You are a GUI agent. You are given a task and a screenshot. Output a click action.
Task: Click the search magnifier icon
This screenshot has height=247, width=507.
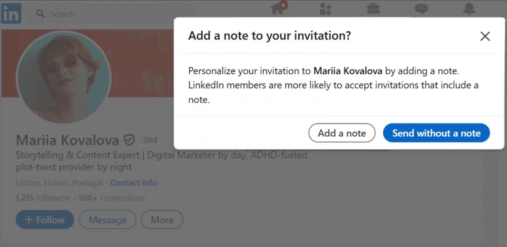(x=40, y=14)
